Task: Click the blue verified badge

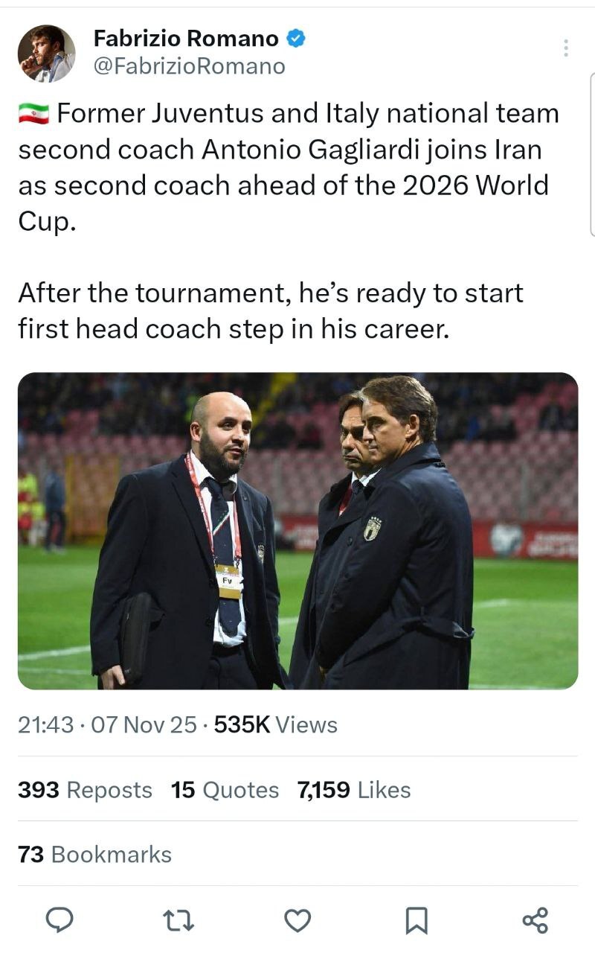Action: (x=295, y=39)
